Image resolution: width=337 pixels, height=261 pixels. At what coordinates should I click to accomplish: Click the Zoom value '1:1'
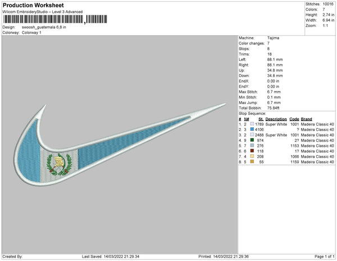325,26
